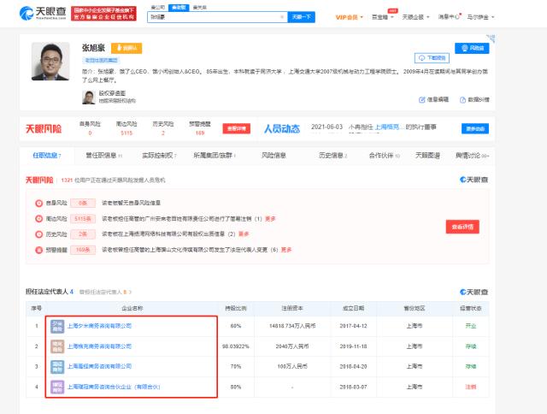Expand the user account dropdown at top right
The image size is (547, 414).
point(480,17)
